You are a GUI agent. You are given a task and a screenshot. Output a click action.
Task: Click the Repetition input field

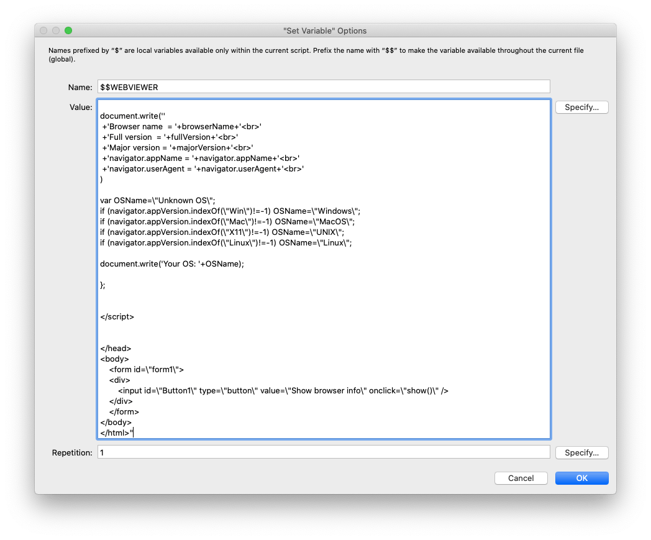[x=323, y=453]
